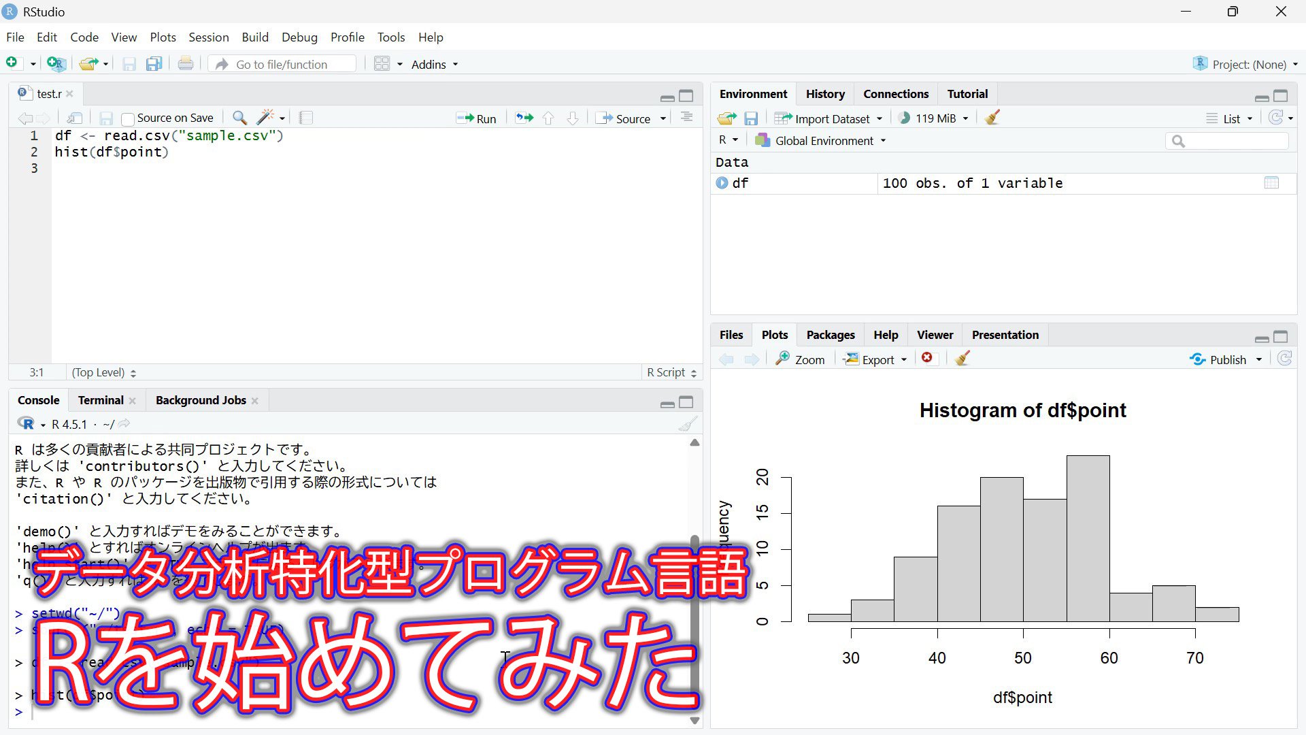Toggle Source on Save checkbox

pos(127,119)
